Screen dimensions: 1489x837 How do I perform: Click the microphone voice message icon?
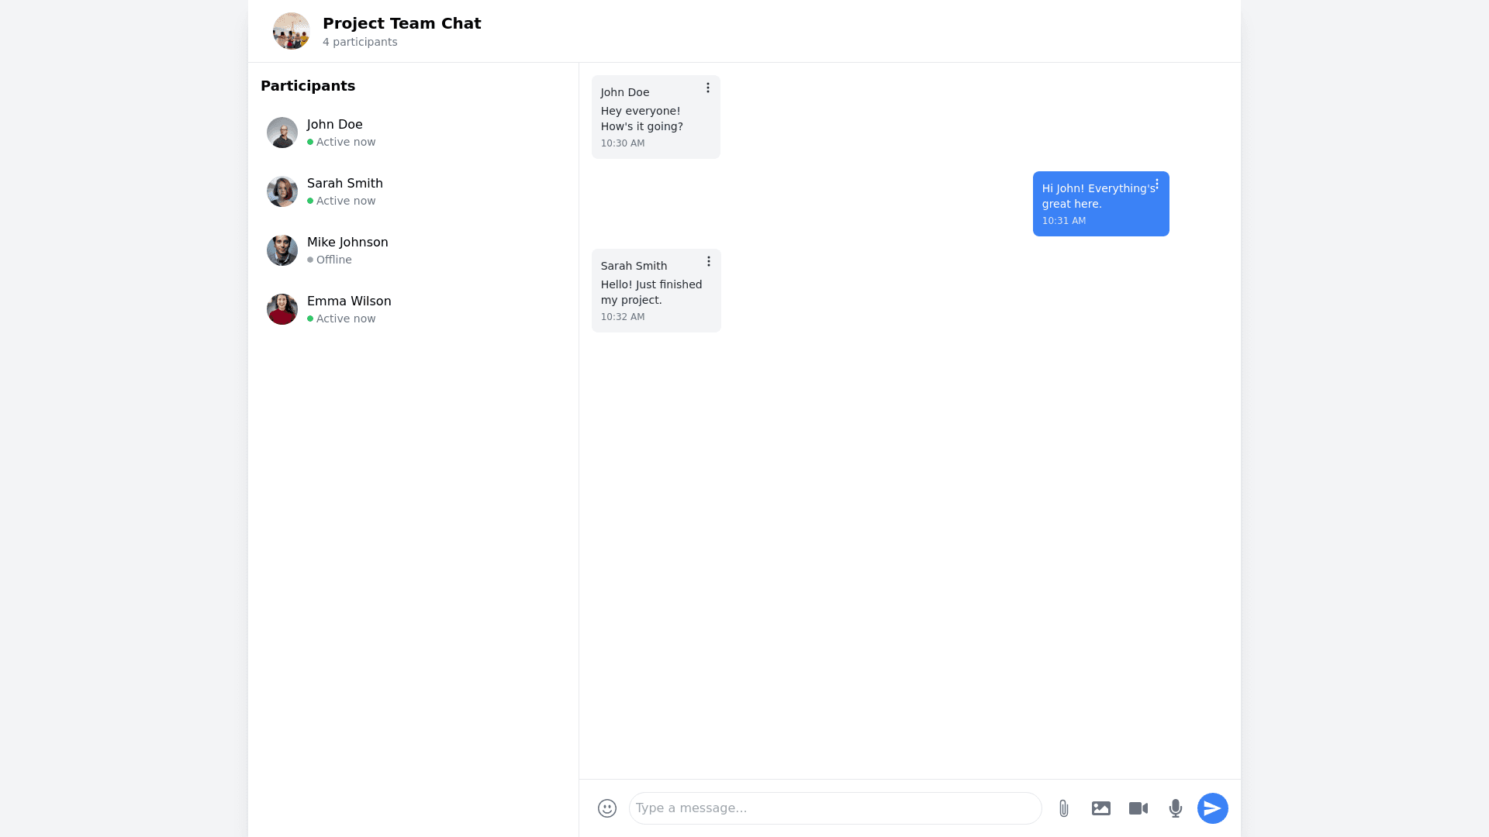point(1176,808)
